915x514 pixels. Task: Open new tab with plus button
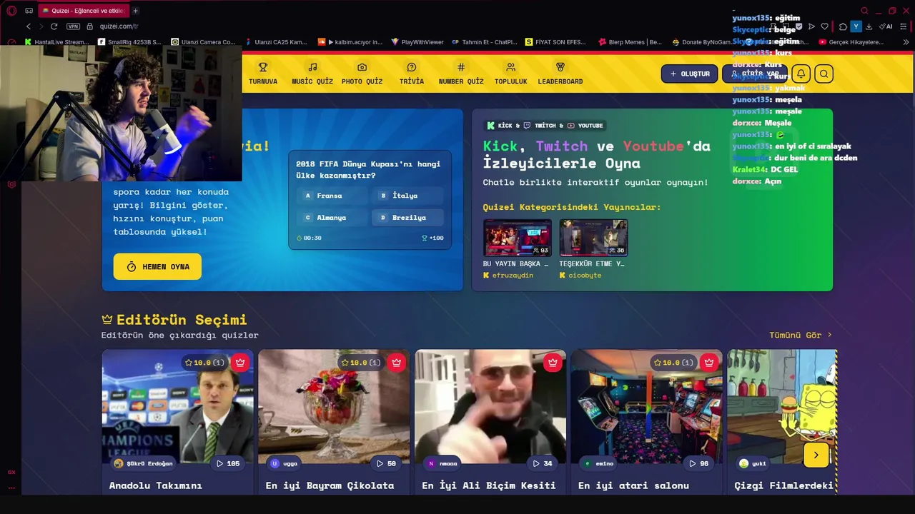[135, 11]
